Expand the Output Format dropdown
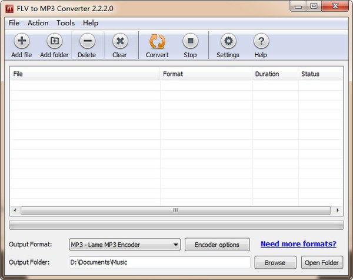Viewport: 353px width, 280px height. pos(125,245)
